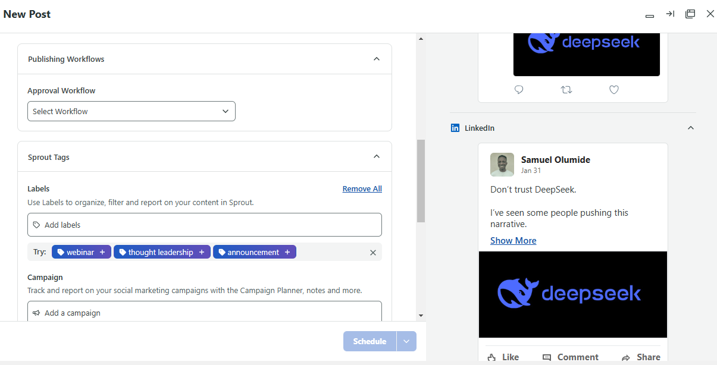Viewport: 717px width, 365px height.
Task: Click the "Don't trust DeepSeek." text
Action: coord(533,190)
